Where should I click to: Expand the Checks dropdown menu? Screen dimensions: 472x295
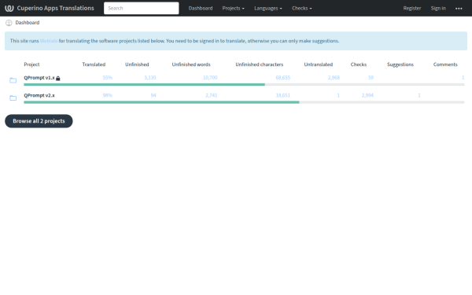pos(301,8)
